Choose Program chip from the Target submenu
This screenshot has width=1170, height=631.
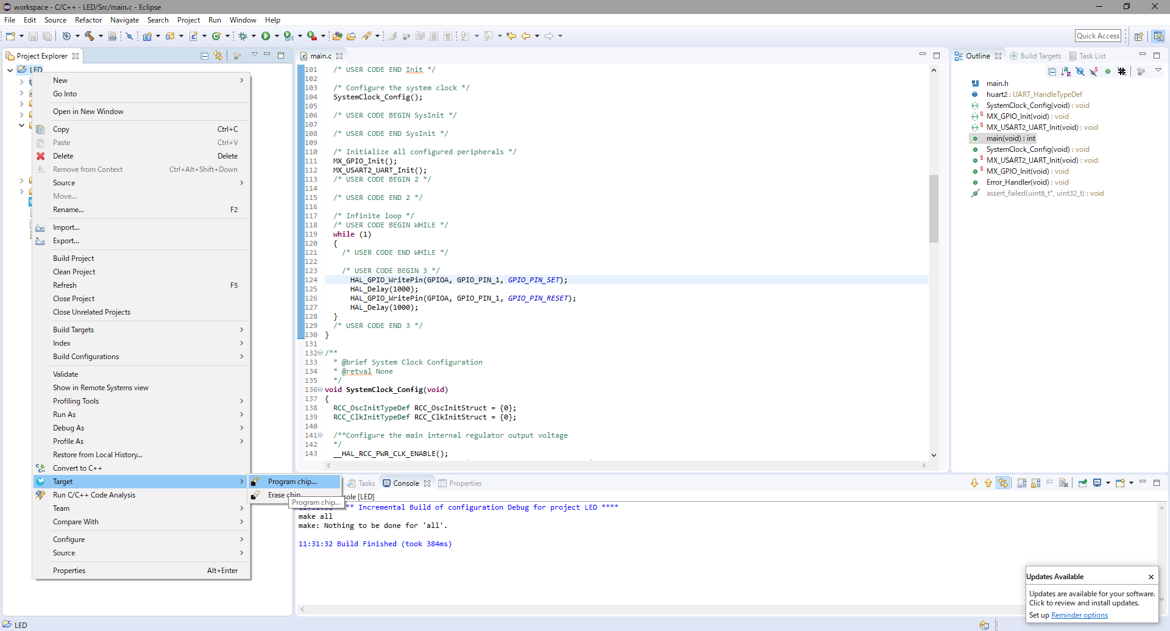pos(292,482)
